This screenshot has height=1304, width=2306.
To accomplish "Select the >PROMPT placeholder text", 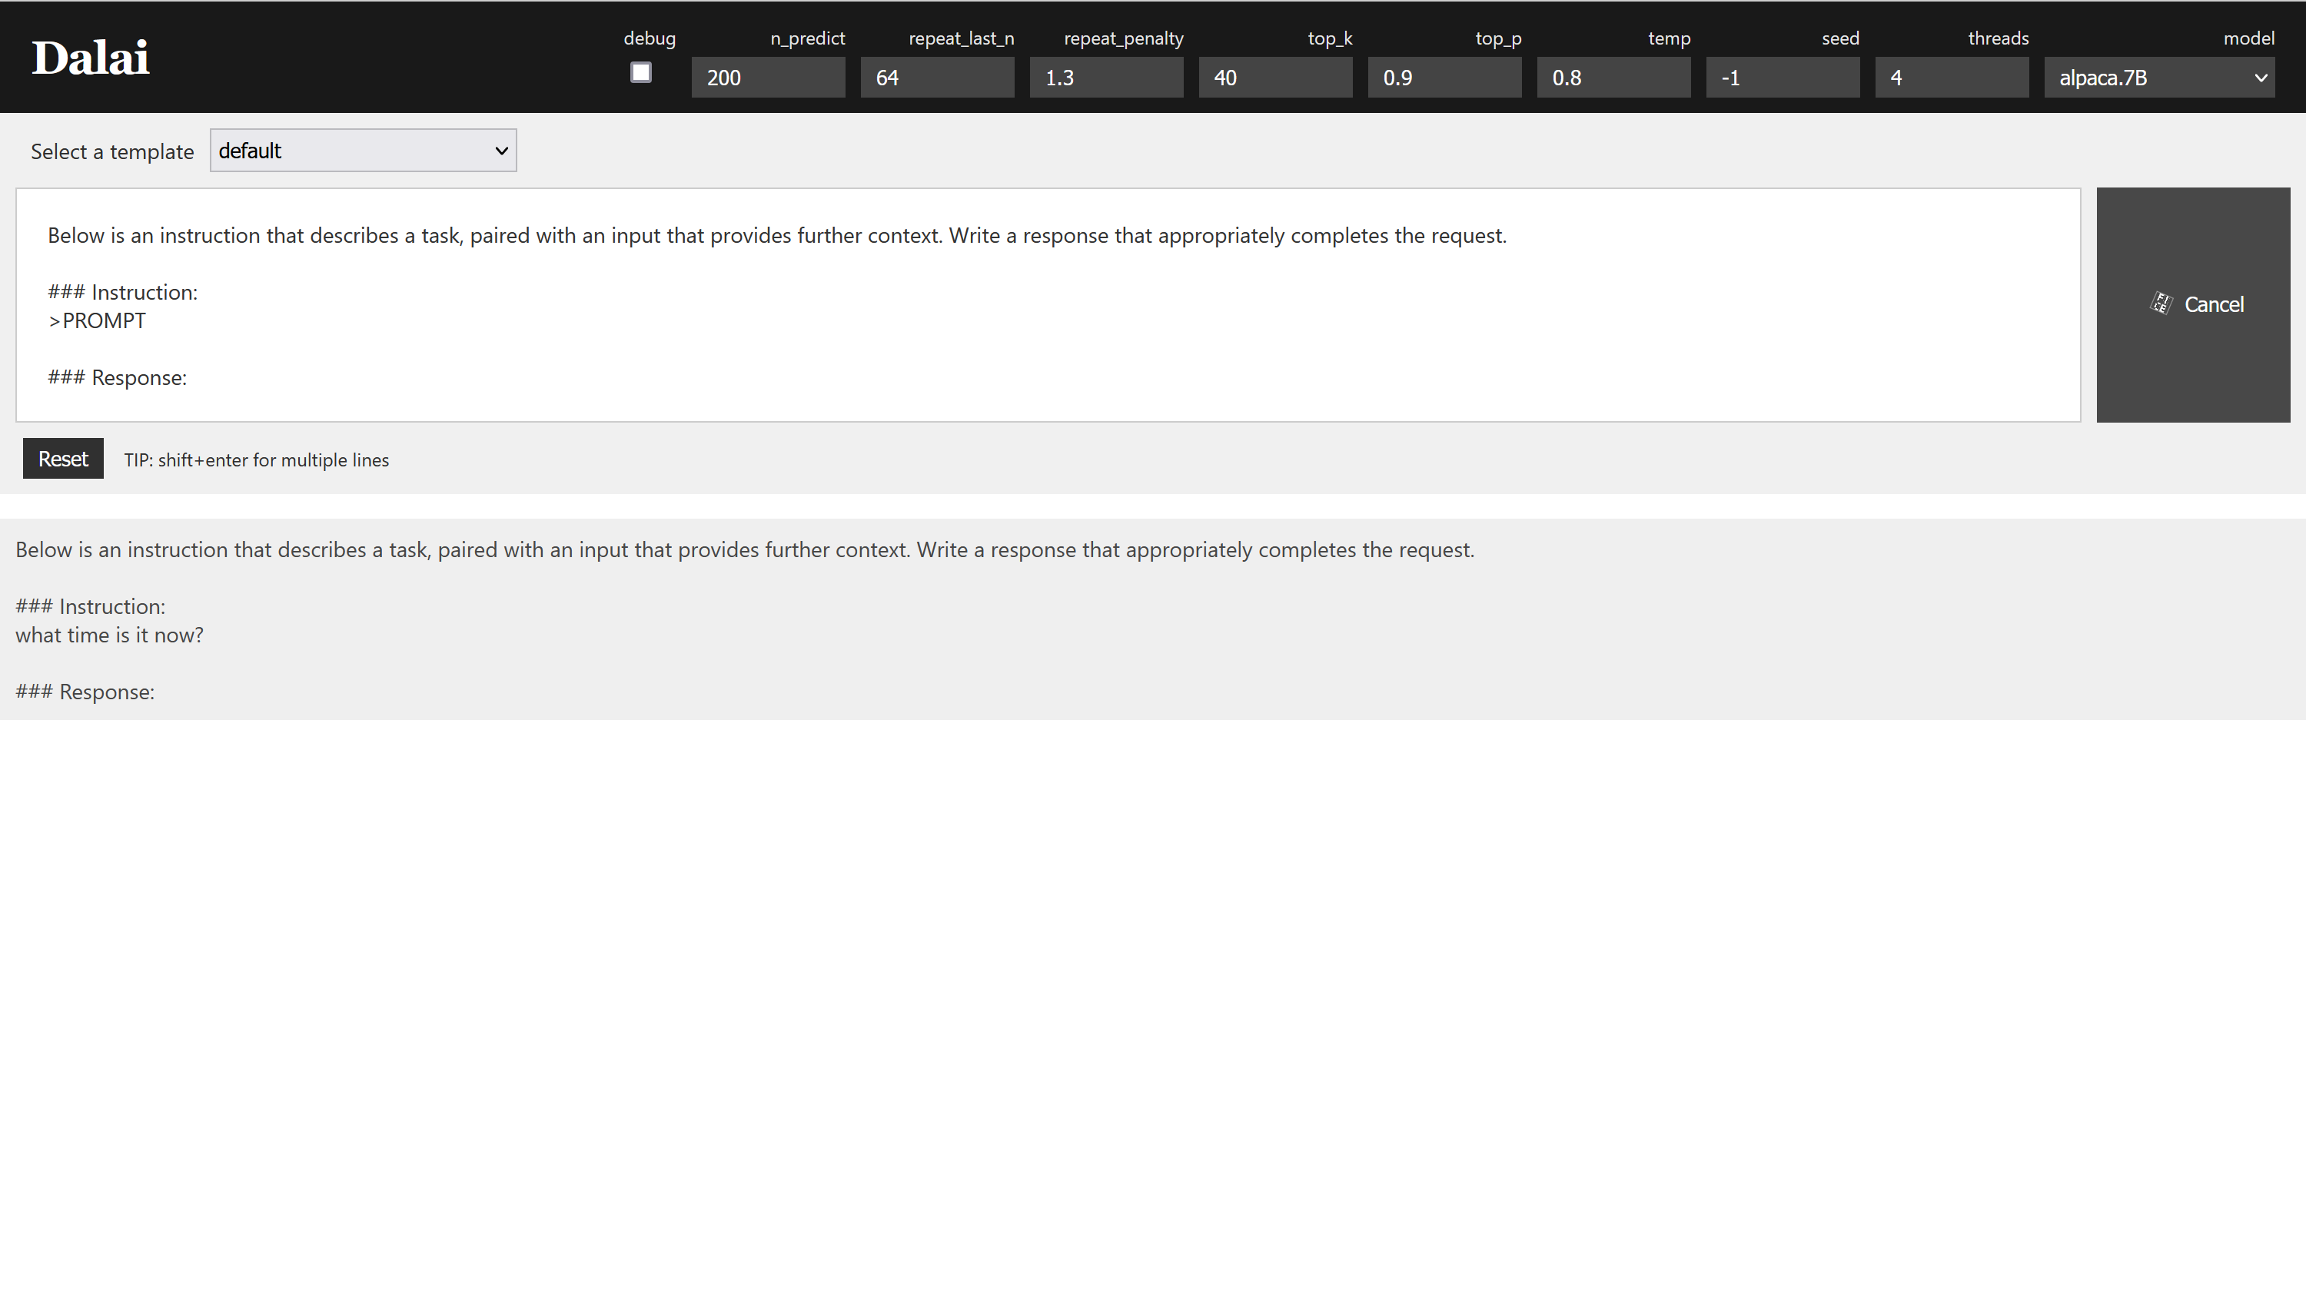I will point(97,320).
